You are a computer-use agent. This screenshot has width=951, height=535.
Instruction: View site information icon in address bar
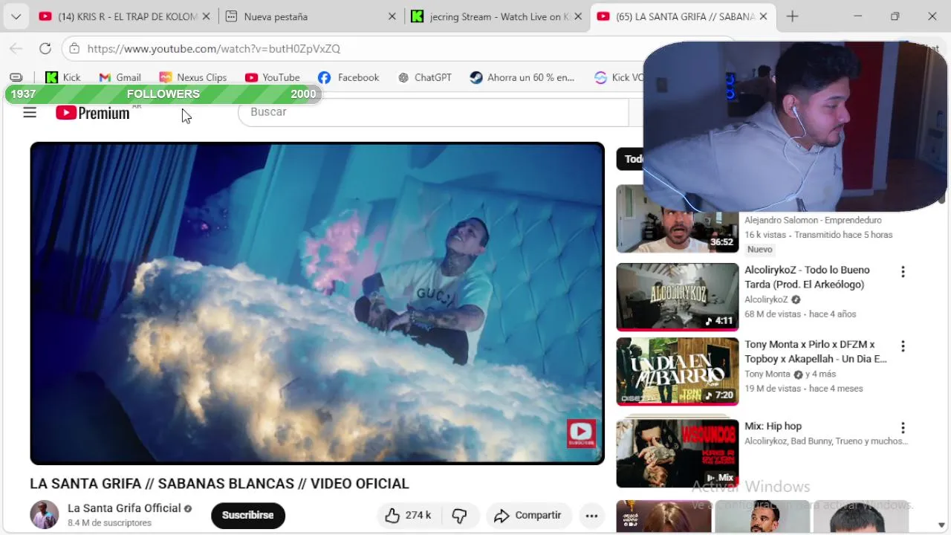74,48
